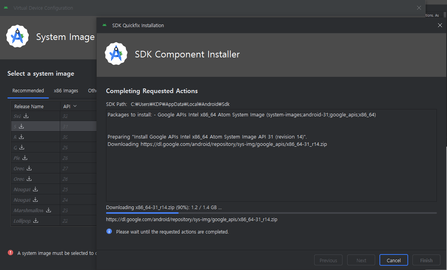Screen dimensions: 447x270
Task: Select the API 32 cell in system image table
Action: click(78, 116)
